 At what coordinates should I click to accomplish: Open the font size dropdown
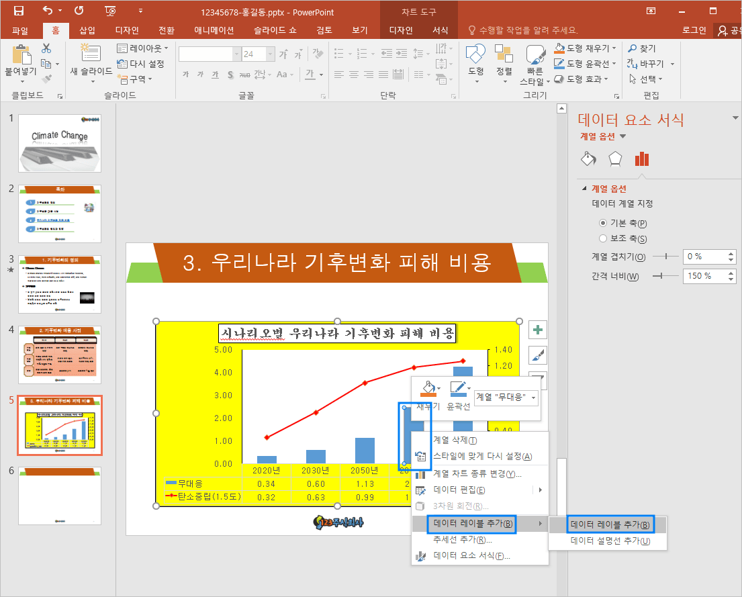tap(270, 54)
